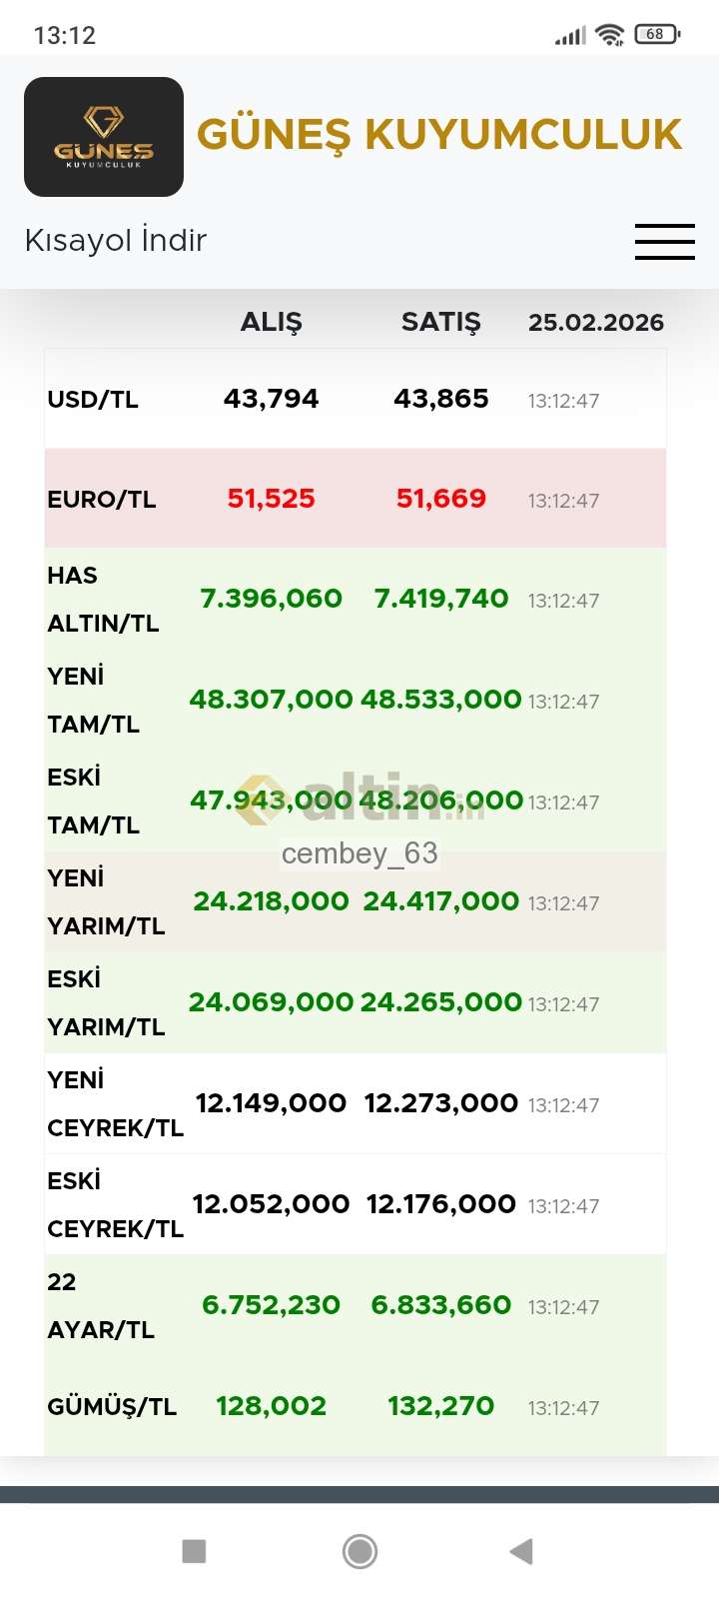
Task: Tap the ALIŞ column header
Action: tap(271, 322)
